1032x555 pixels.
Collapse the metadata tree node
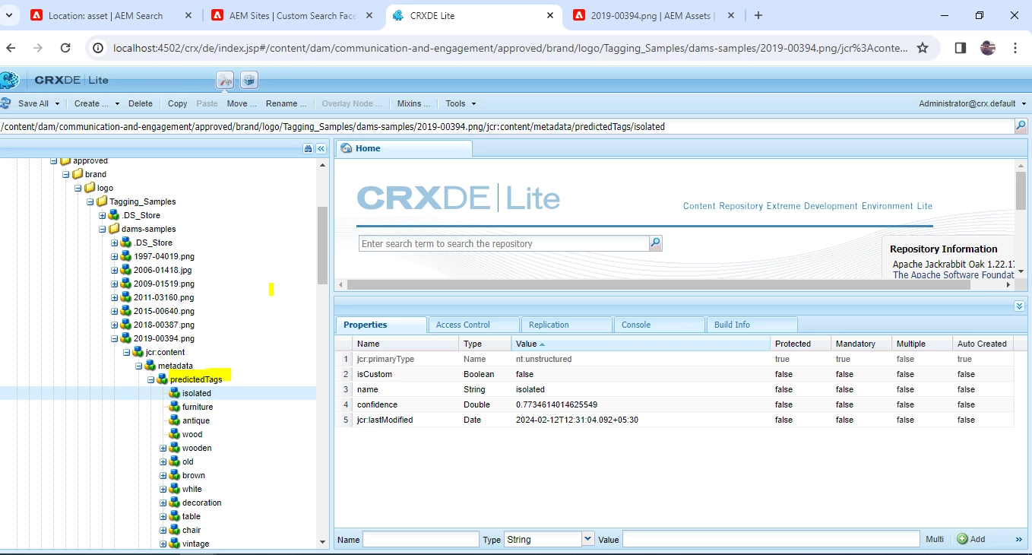click(x=138, y=366)
